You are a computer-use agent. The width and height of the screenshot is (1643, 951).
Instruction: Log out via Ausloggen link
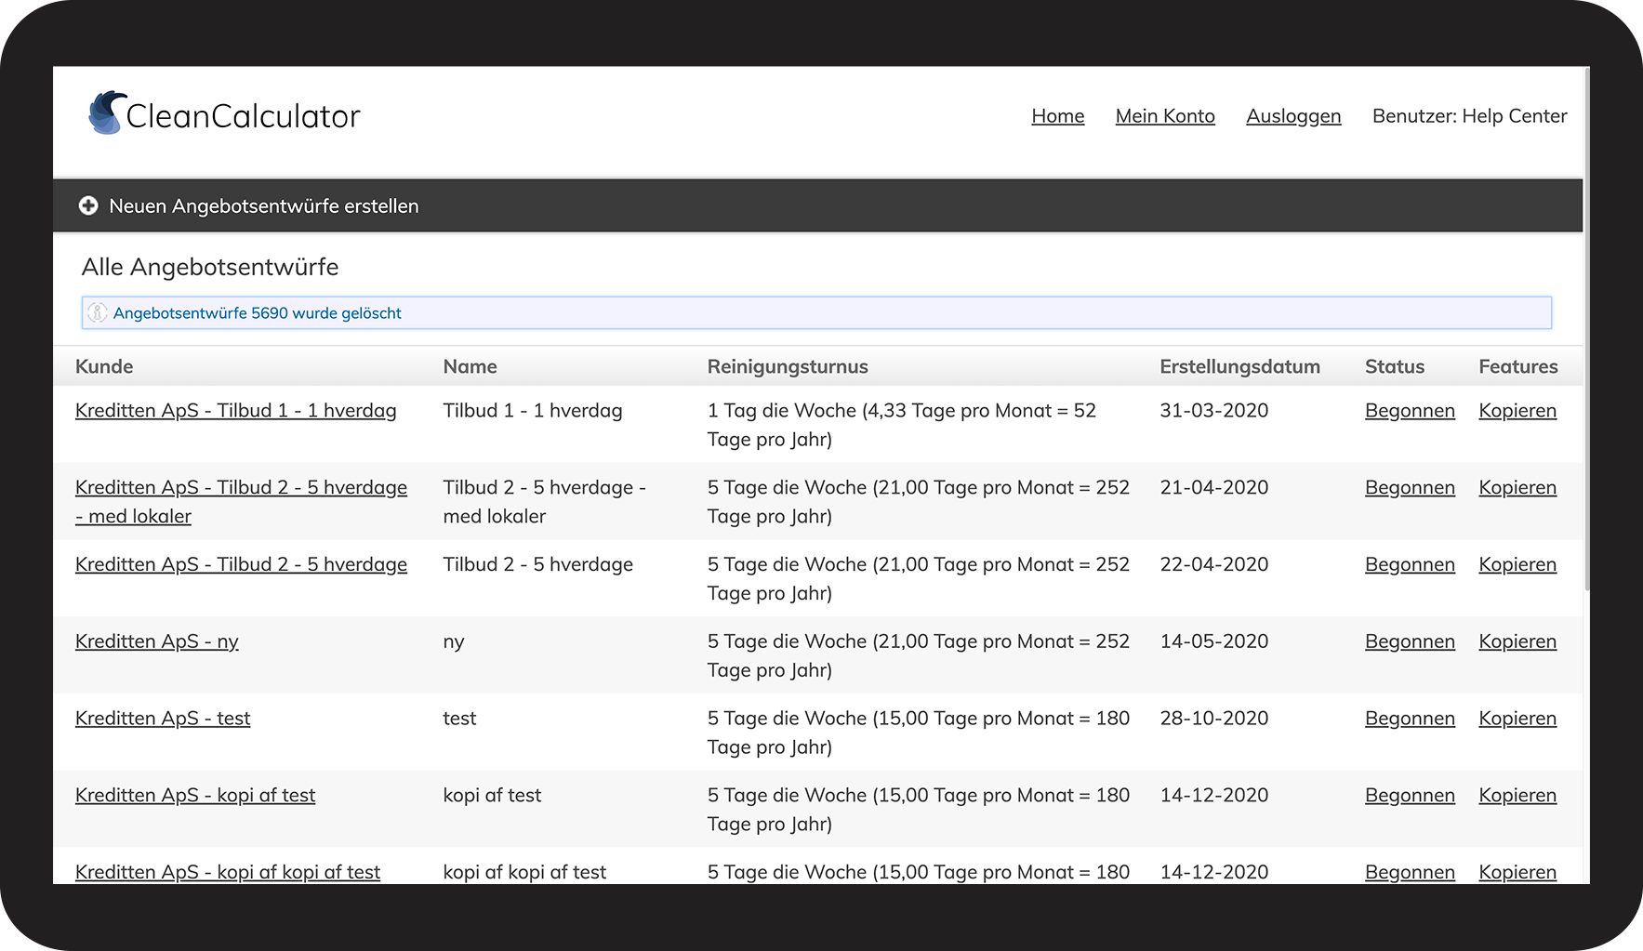tap(1292, 116)
